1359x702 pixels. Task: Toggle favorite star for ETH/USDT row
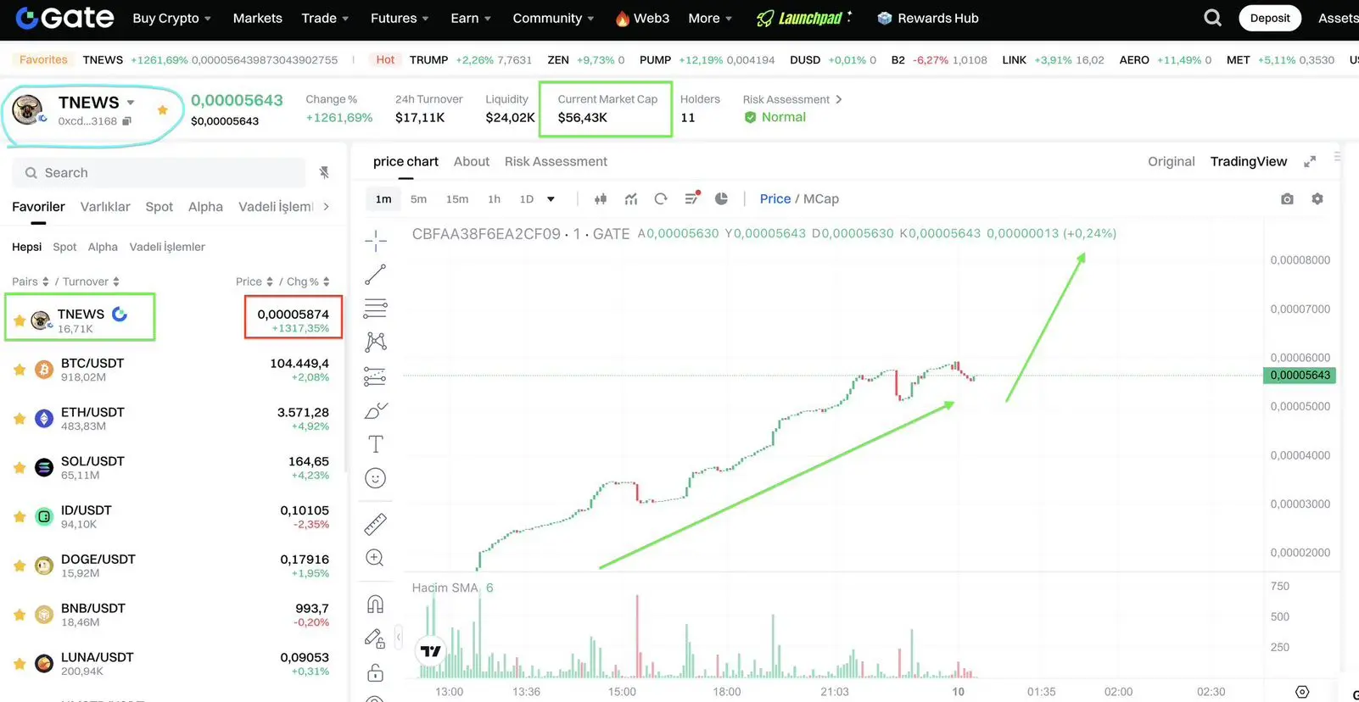click(20, 419)
